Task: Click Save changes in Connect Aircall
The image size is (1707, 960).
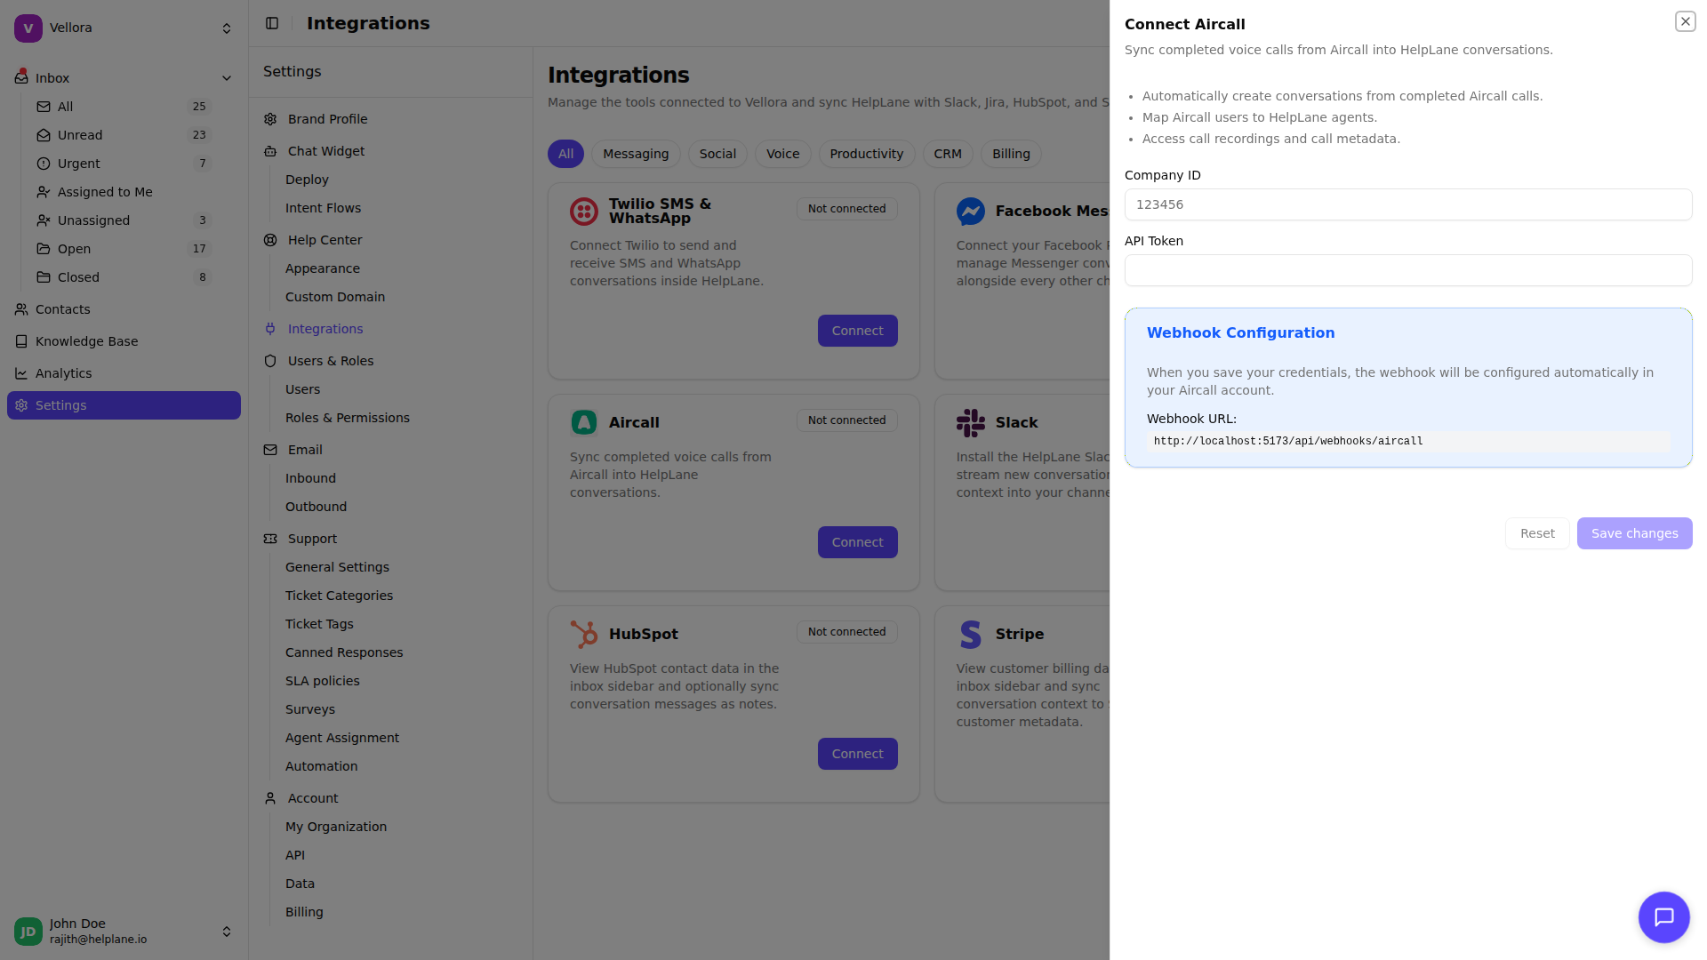Action: (x=1634, y=533)
